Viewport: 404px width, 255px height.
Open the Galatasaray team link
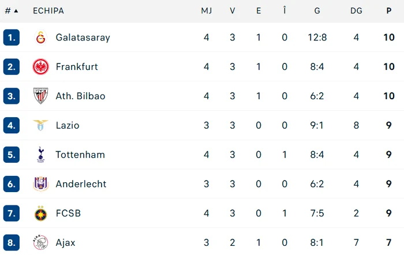[83, 37]
